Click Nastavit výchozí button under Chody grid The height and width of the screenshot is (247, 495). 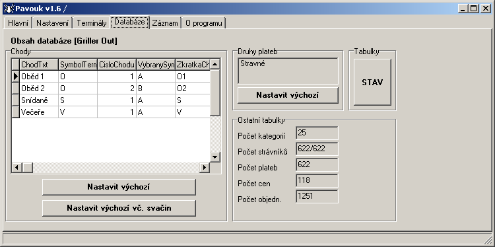tap(119, 187)
